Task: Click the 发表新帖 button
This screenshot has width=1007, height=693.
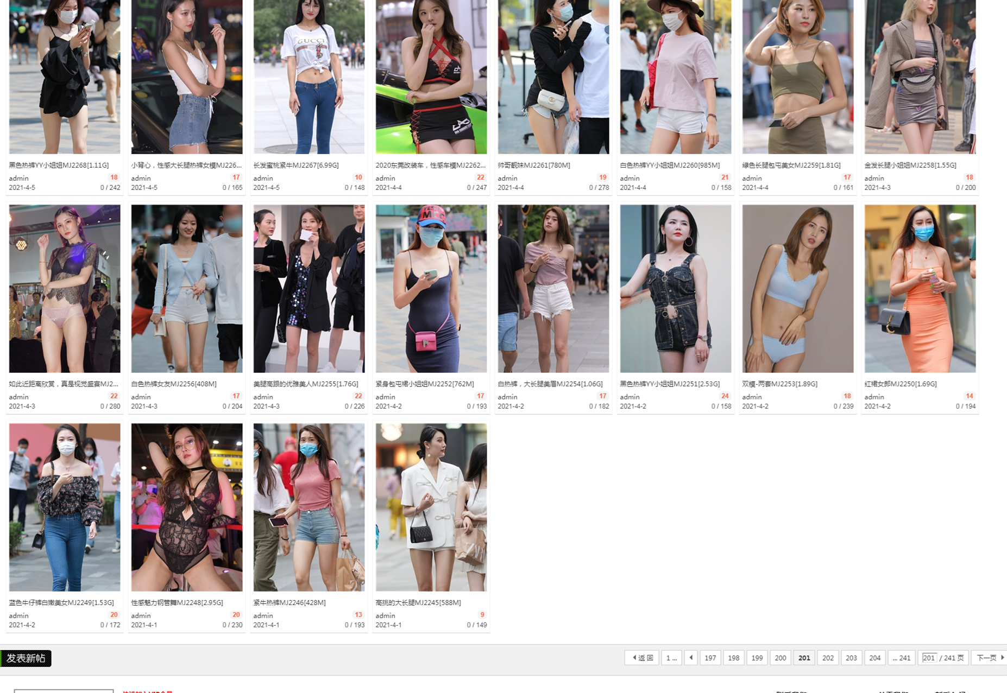Action: (x=26, y=658)
